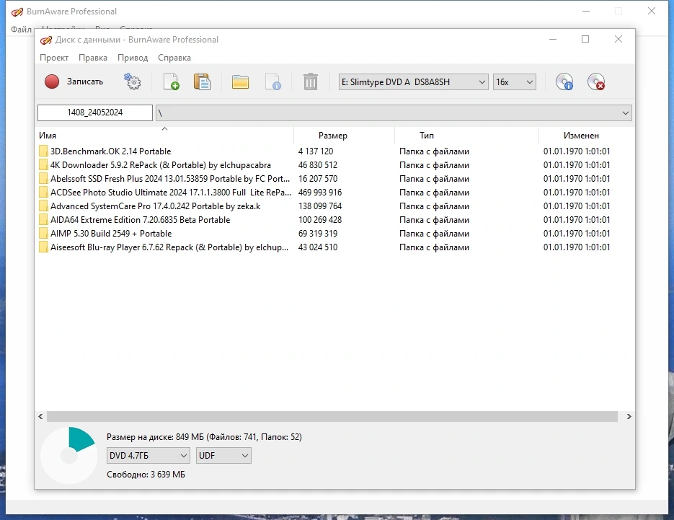The width and height of the screenshot is (674, 520).
Task: Click the trash can delete icon
Action: coord(311,81)
